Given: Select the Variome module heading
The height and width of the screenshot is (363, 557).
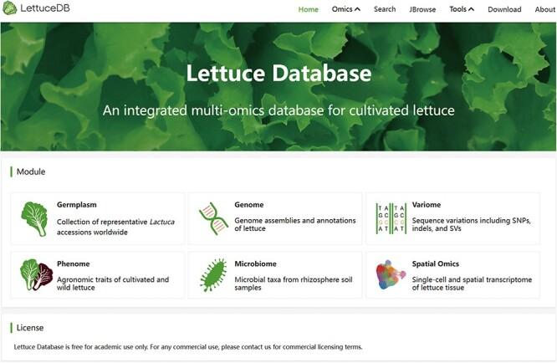Looking at the screenshot, I should (x=427, y=204).
